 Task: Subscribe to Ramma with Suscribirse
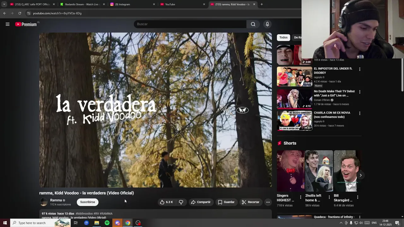click(x=87, y=202)
